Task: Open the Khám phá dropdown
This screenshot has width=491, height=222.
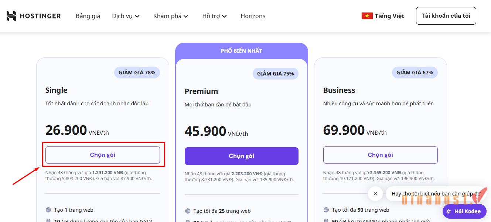Action: (x=170, y=16)
